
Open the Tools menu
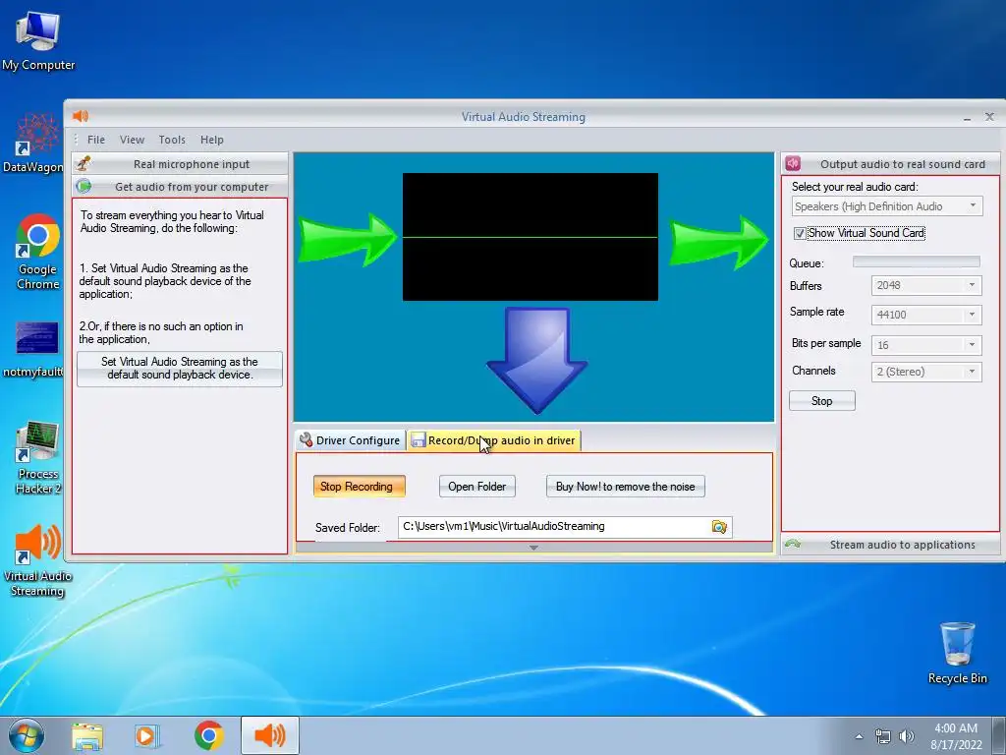tap(172, 140)
